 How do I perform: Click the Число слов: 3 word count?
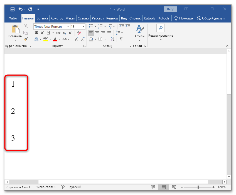45,187
